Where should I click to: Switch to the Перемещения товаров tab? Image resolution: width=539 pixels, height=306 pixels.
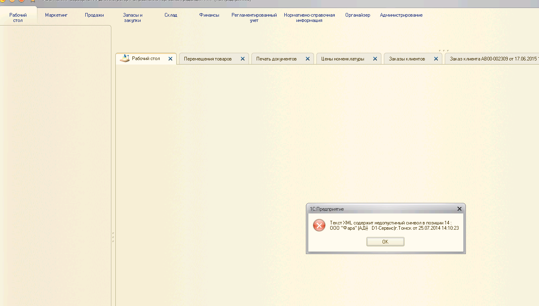tap(208, 59)
